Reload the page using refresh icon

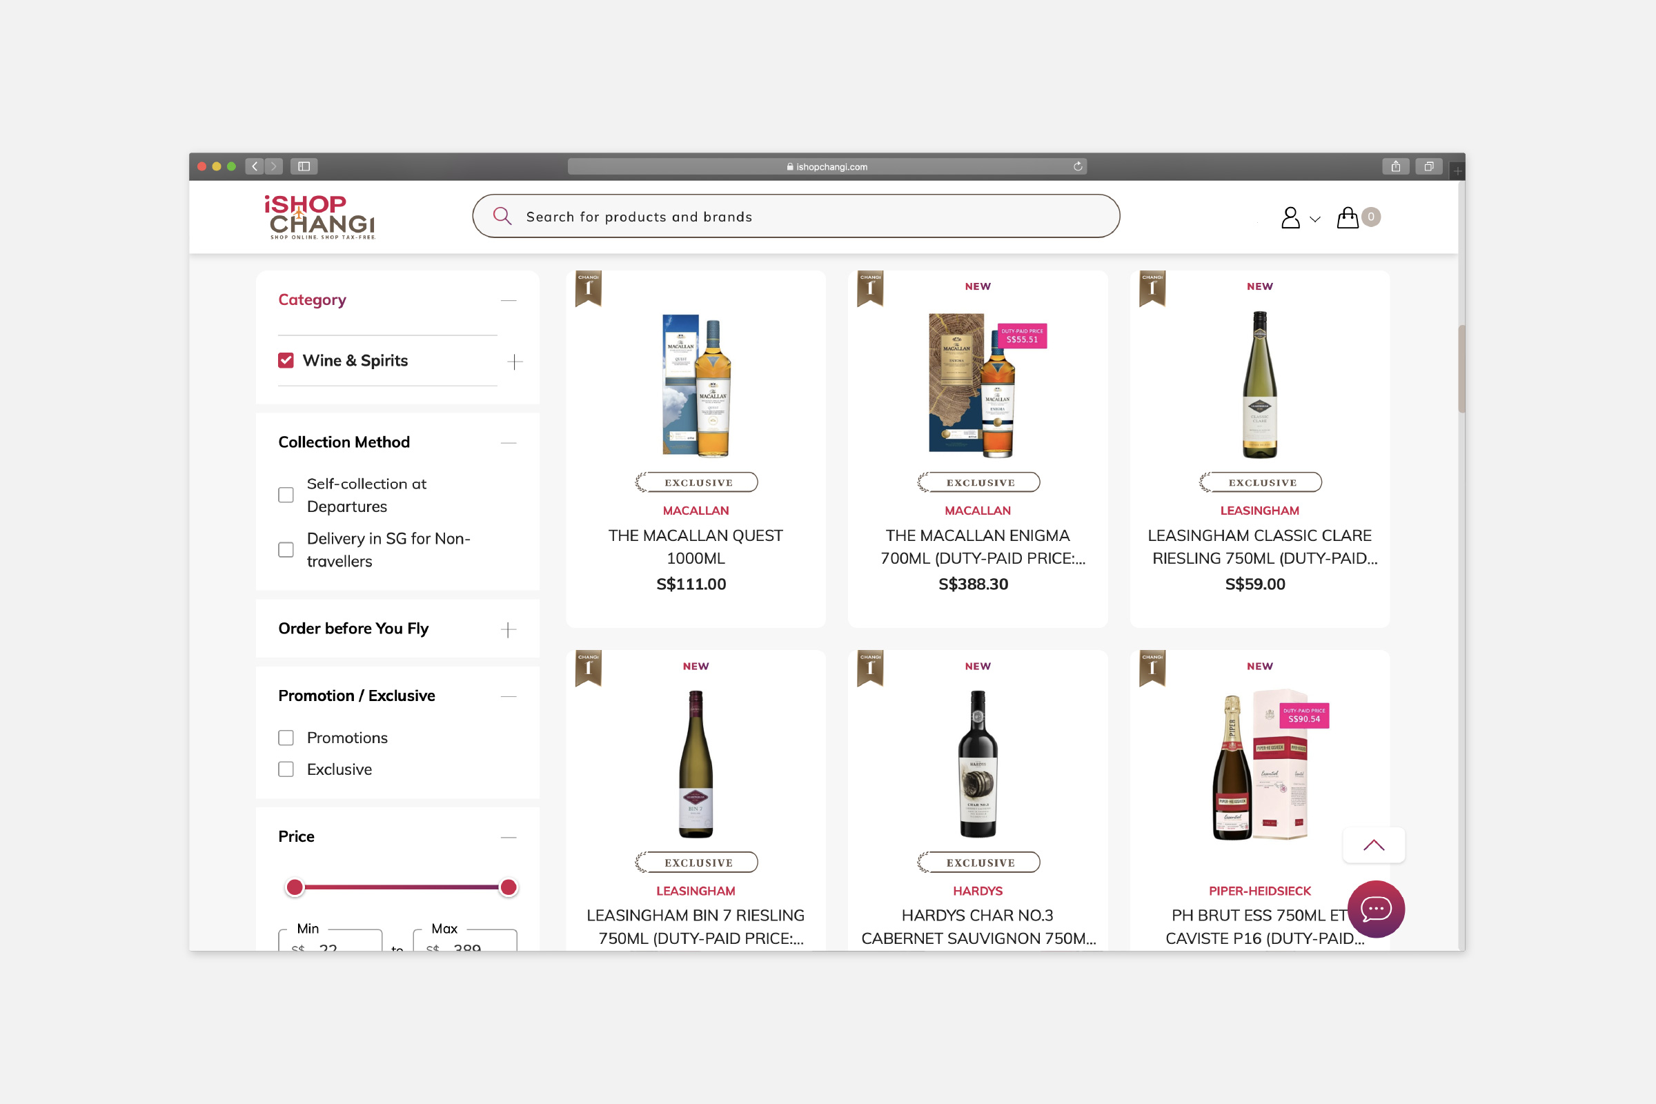[1077, 166]
